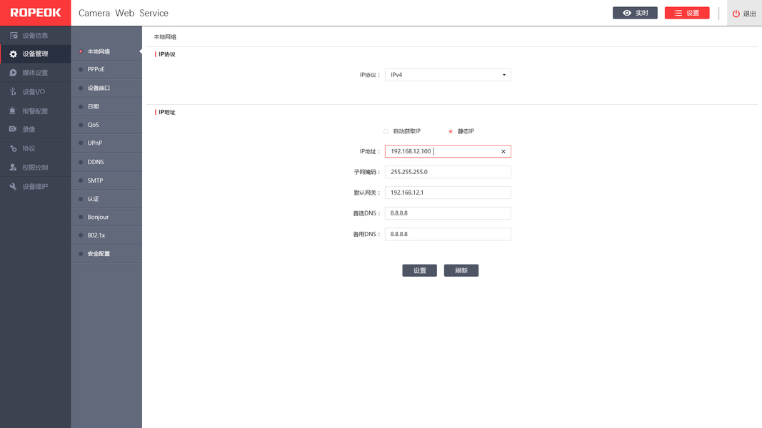Viewport: 762px width, 428px height.
Task: Open the SMTP submenu item
Action: [x=106, y=180]
